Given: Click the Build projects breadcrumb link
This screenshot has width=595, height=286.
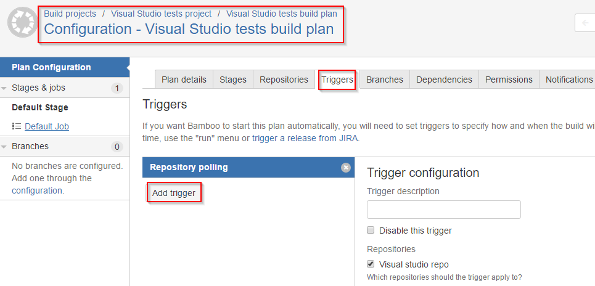Looking at the screenshot, I should [x=70, y=14].
